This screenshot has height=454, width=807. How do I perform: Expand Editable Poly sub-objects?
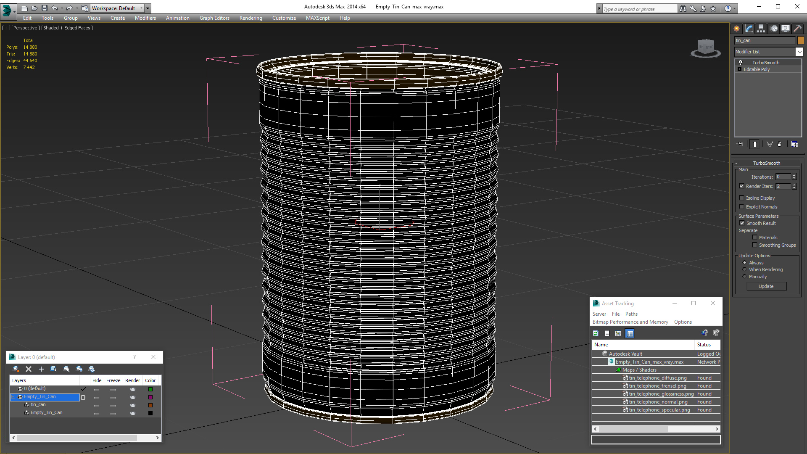tap(740, 69)
